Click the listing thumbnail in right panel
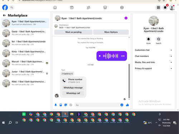The image size is (179, 134). [x=154, y=21]
